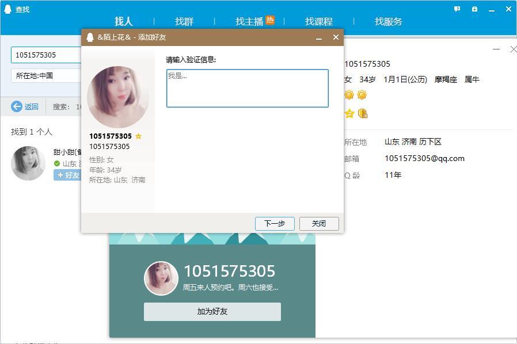
Task: Click the 加为好友 button on the profile card
Action: point(212,311)
